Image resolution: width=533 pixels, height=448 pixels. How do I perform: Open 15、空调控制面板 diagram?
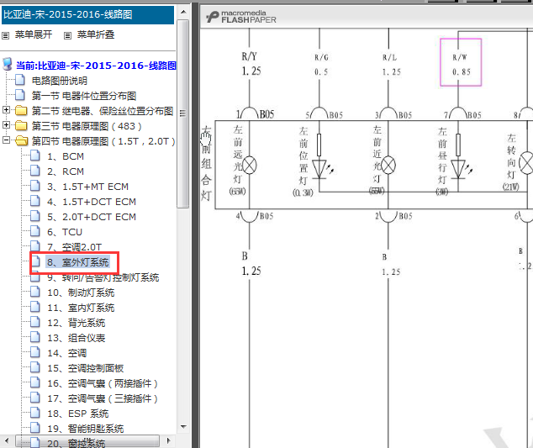(x=85, y=368)
